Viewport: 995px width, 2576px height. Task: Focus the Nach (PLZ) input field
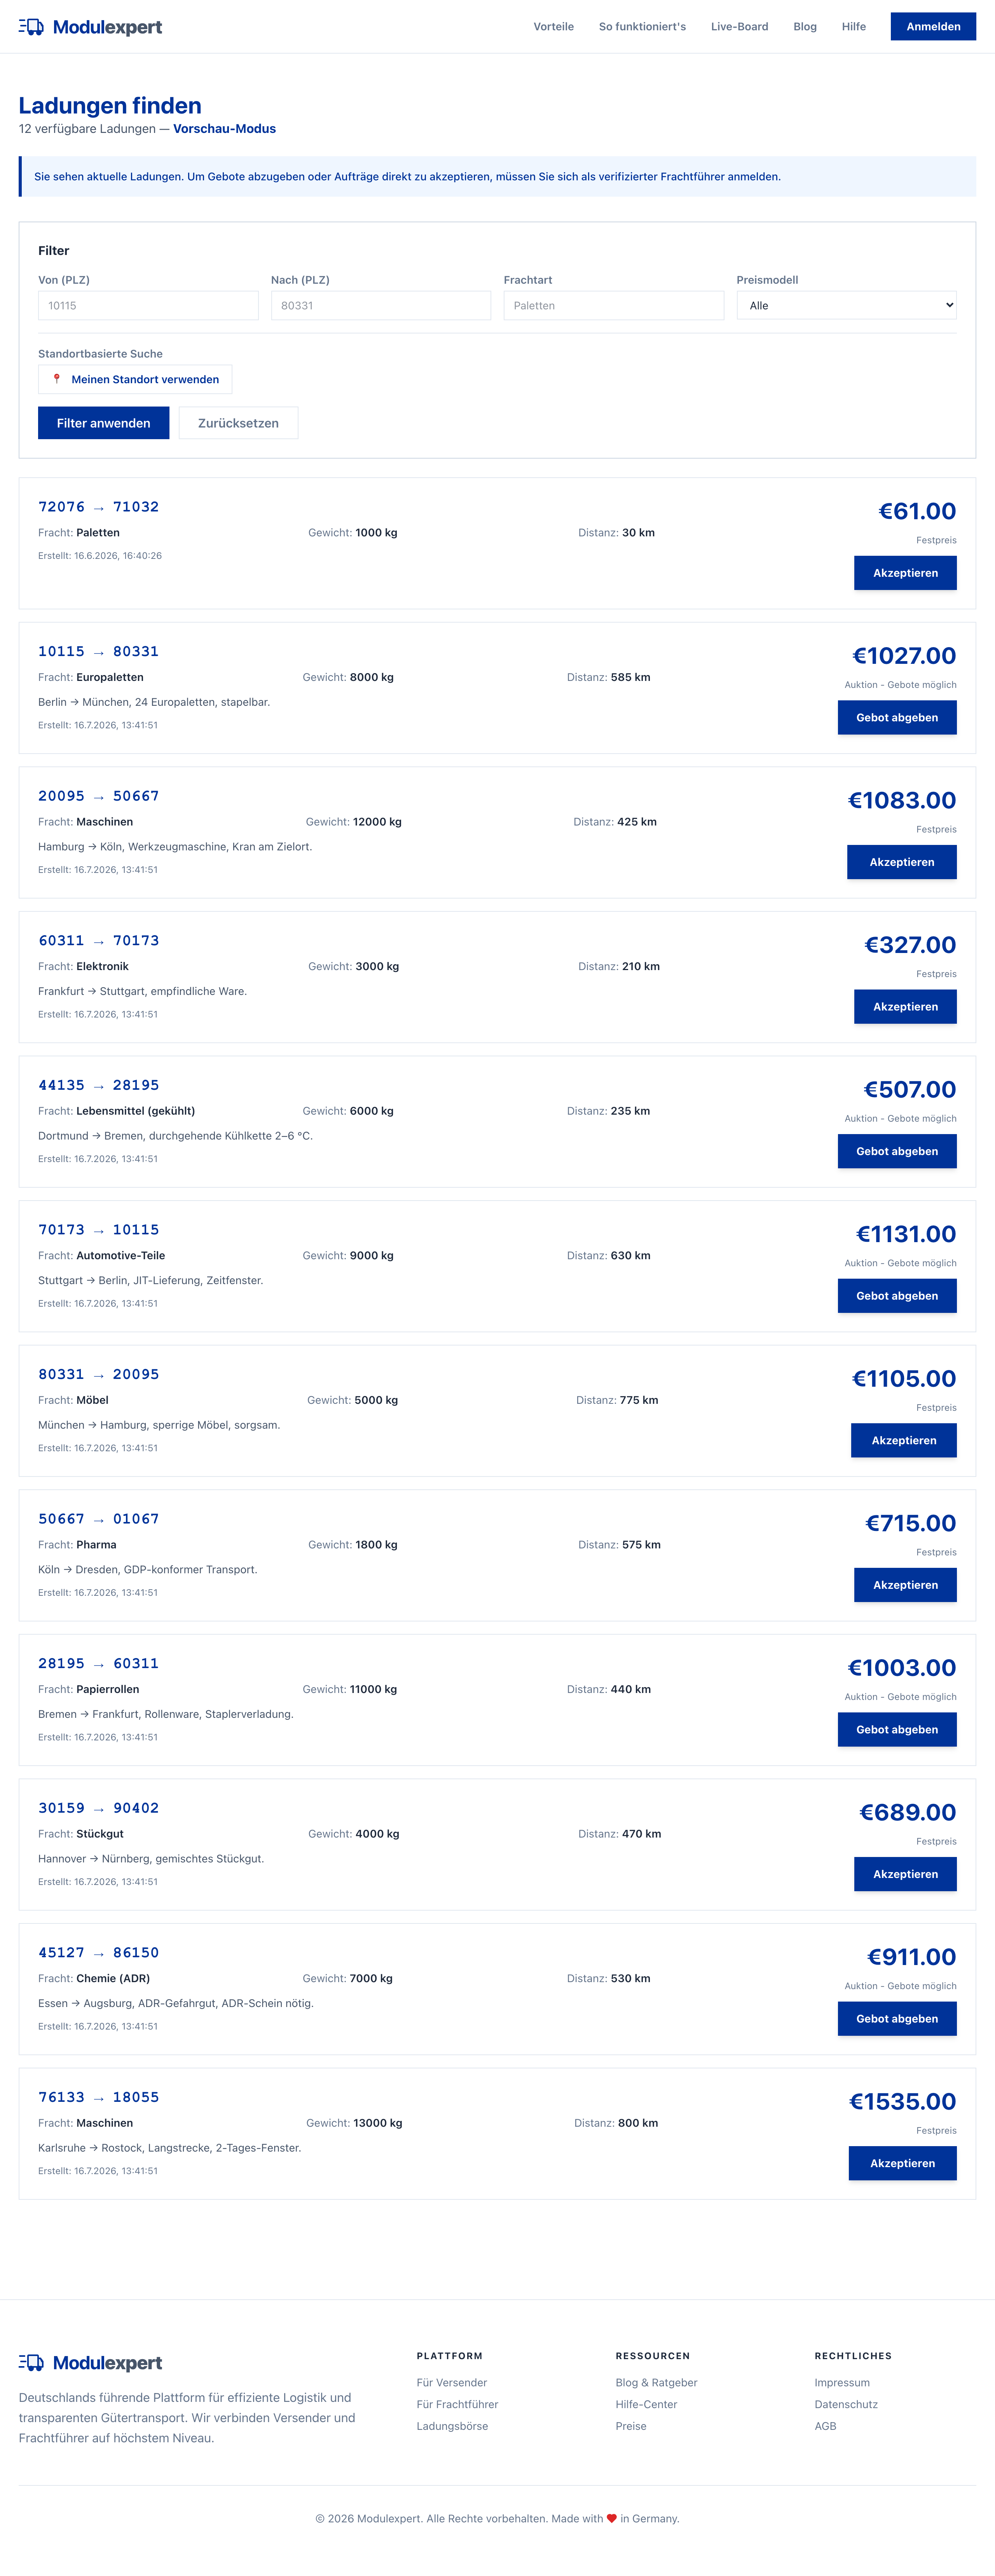tap(381, 305)
